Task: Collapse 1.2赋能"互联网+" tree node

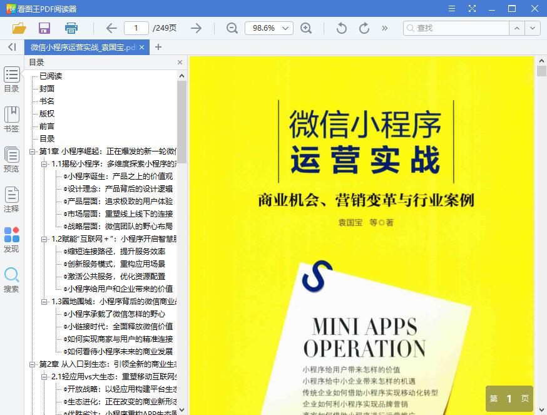Action: tap(44, 239)
